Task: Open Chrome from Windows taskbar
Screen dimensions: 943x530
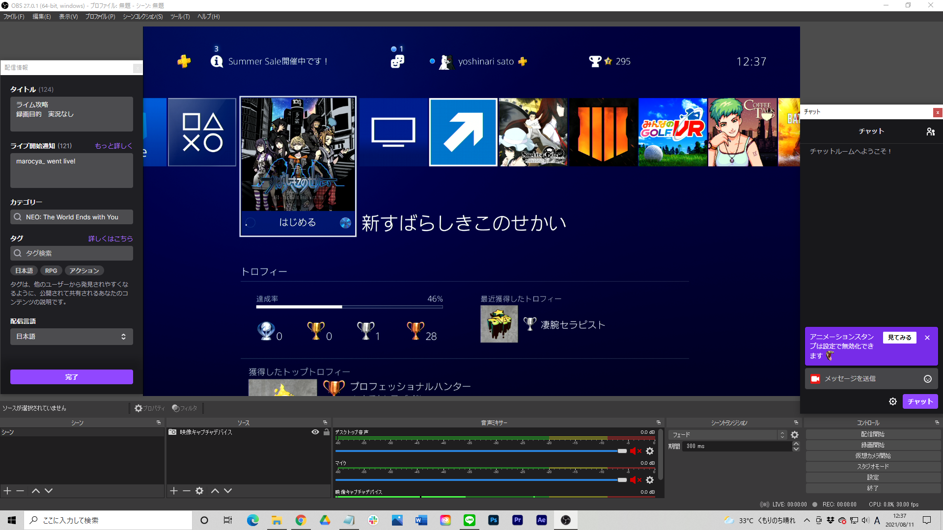Action: click(x=301, y=520)
